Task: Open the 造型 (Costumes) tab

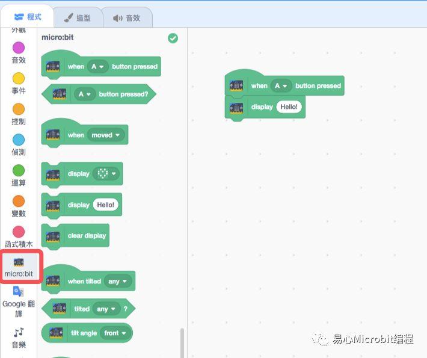Action: 78,18
